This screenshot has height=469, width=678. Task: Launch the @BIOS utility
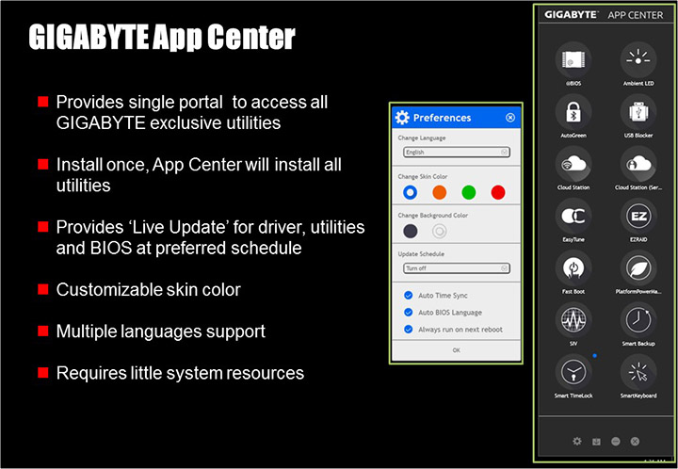point(573,59)
